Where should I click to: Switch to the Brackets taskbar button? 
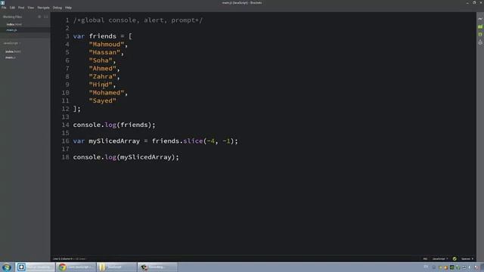pyautogui.click(x=36, y=267)
